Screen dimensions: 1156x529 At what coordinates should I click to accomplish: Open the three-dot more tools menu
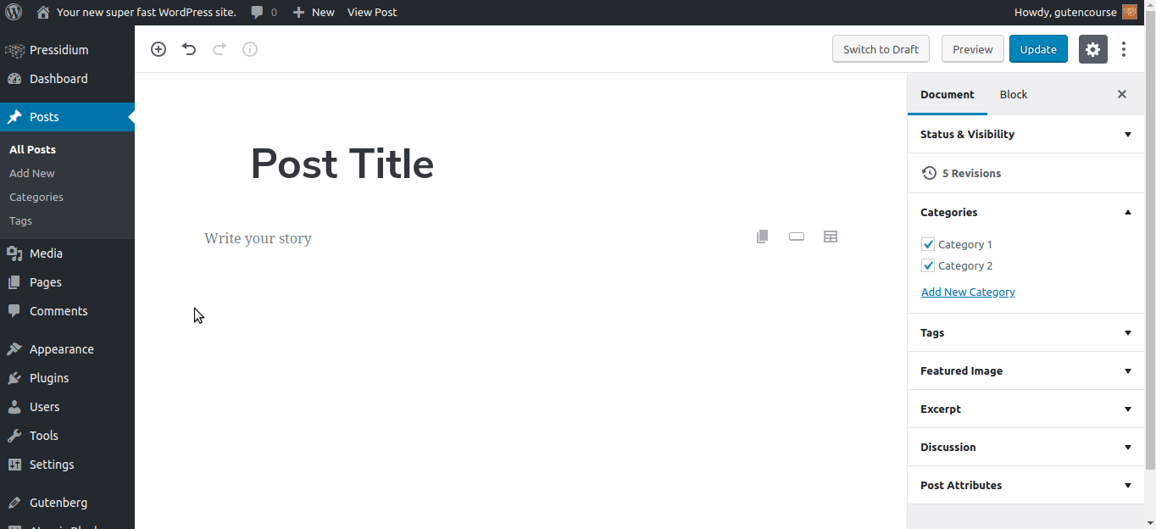[x=1124, y=49]
